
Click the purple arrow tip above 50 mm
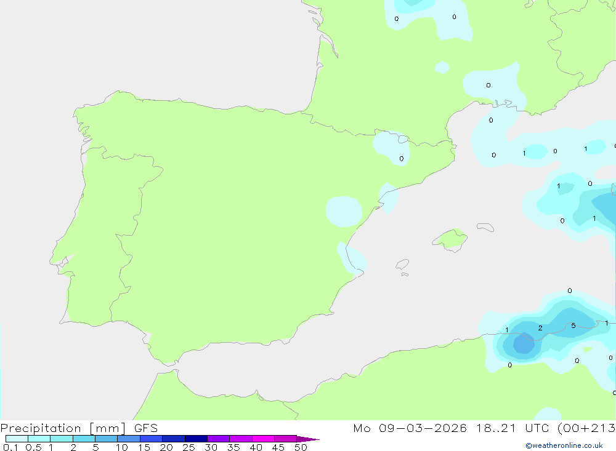click(308, 439)
